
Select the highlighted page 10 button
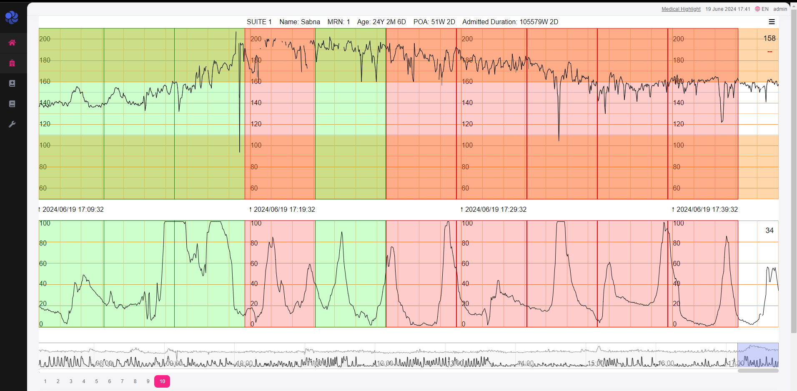click(162, 381)
